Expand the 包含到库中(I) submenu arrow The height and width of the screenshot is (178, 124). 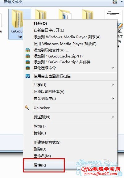113,98
